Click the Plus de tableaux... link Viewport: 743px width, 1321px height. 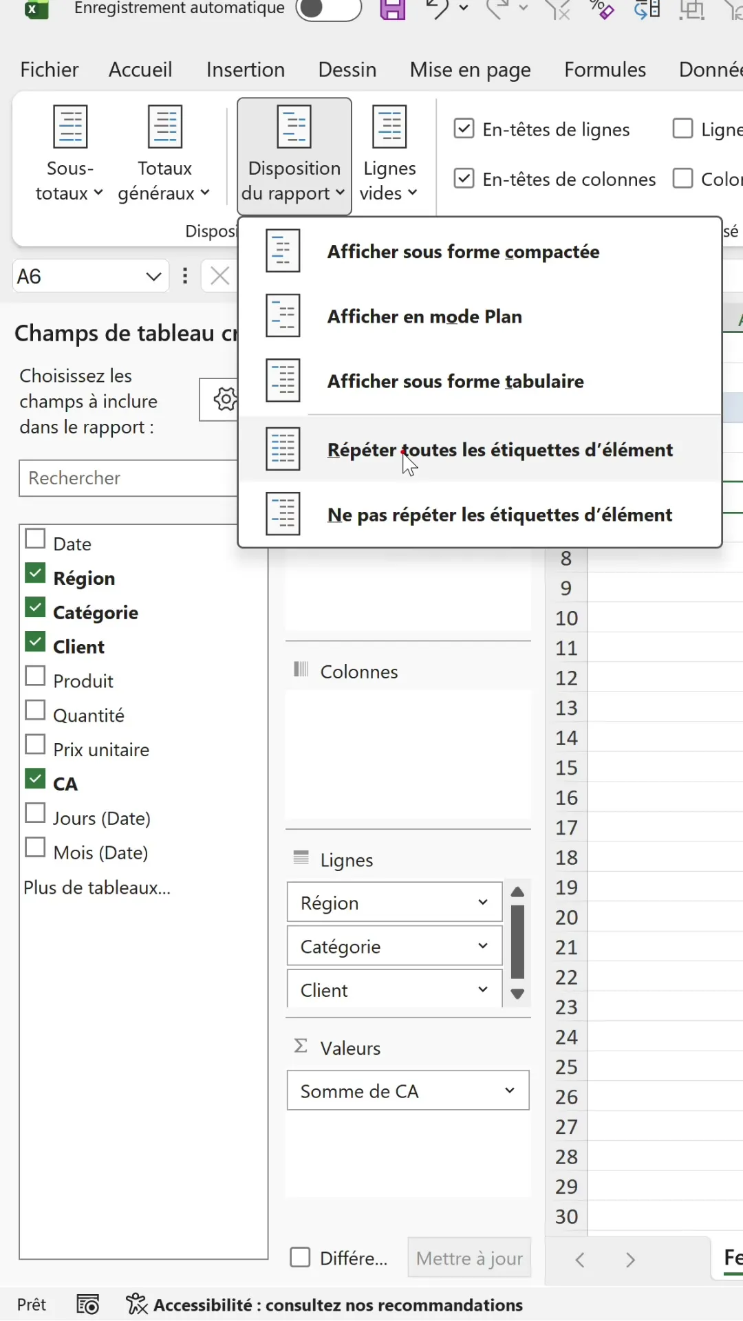(96, 888)
